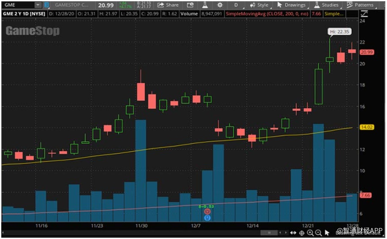Click the L: 20.35 low value
Image resolution: width=387 pixels, height=239 pixels.
pyautogui.click(x=129, y=14)
